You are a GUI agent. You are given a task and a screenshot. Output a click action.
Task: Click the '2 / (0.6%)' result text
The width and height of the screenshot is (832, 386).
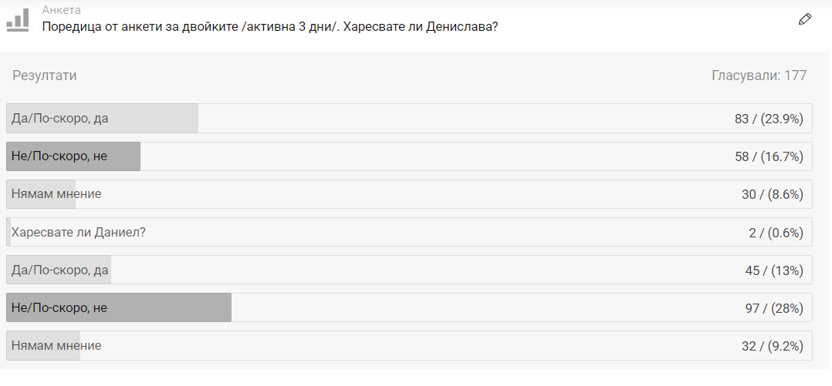(776, 232)
